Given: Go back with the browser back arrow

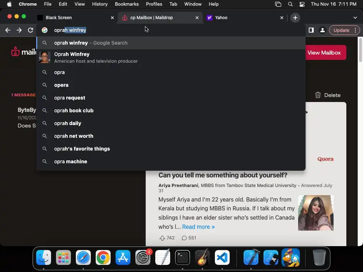Looking at the screenshot, I should (x=8, y=30).
